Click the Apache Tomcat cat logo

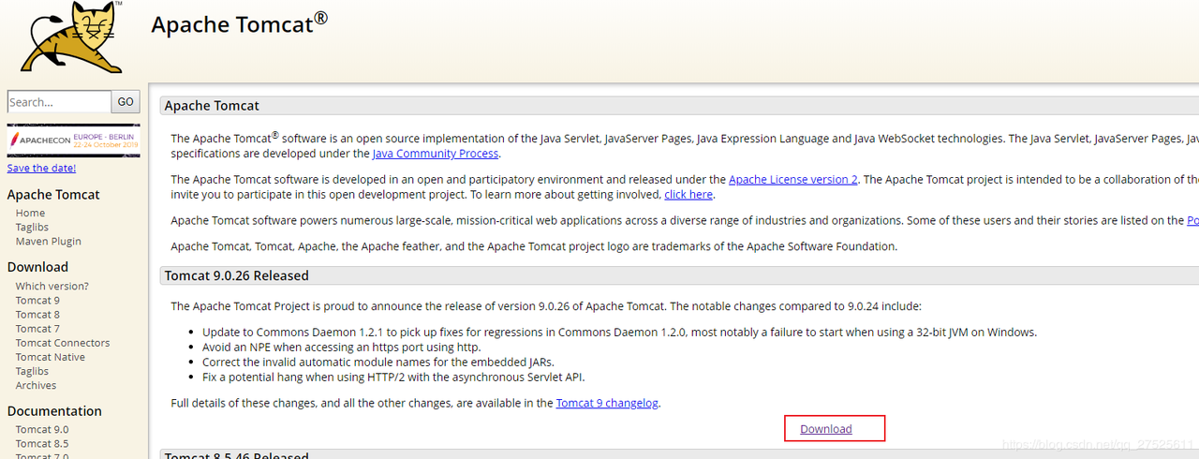71,37
